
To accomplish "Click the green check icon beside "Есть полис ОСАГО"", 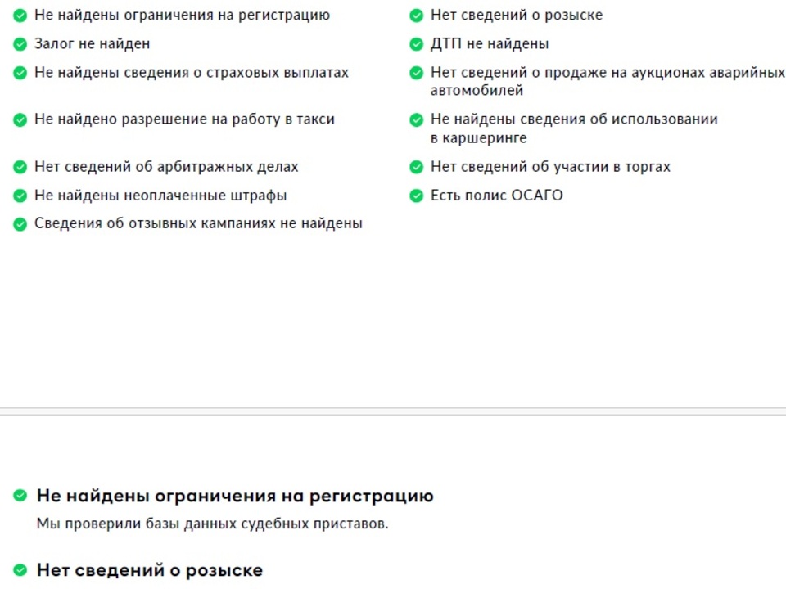I will [417, 196].
